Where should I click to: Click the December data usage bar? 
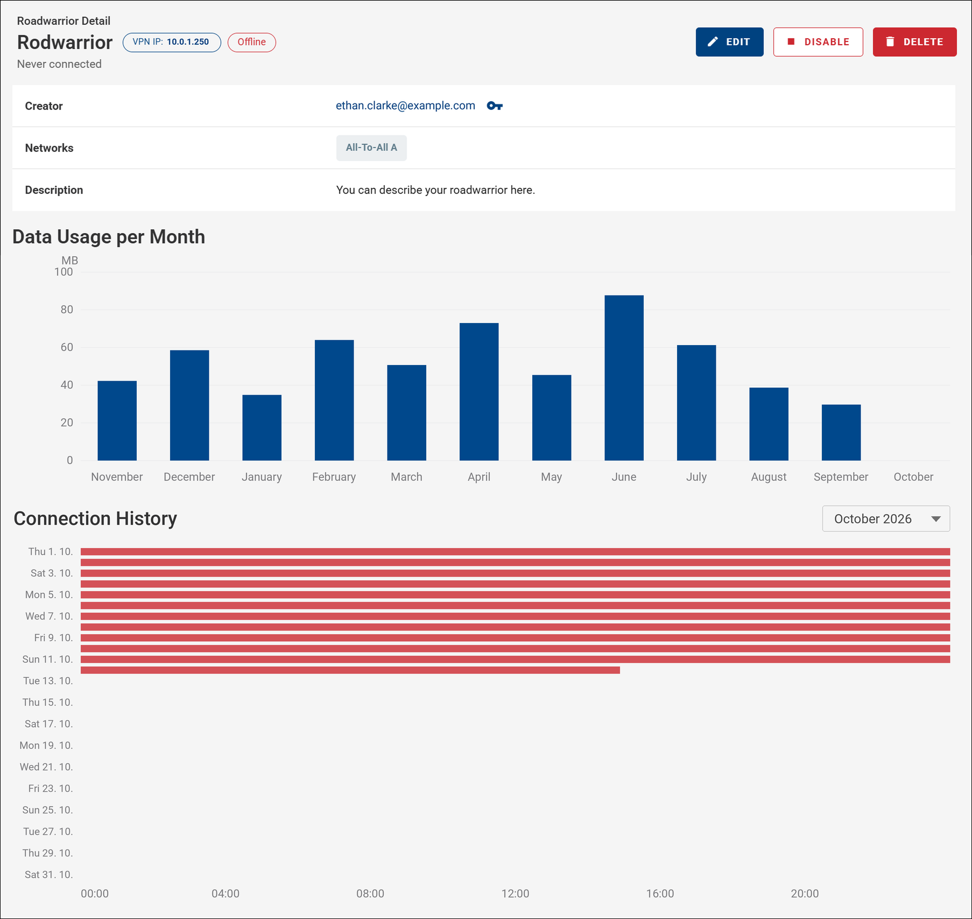(x=189, y=405)
